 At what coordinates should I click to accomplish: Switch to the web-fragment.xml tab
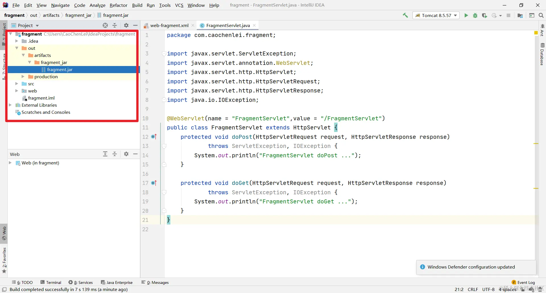pyautogui.click(x=169, y=25)
